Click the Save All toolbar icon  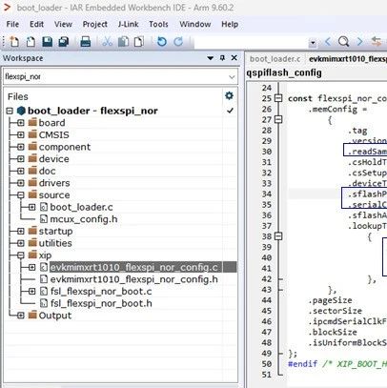(64, 42)
